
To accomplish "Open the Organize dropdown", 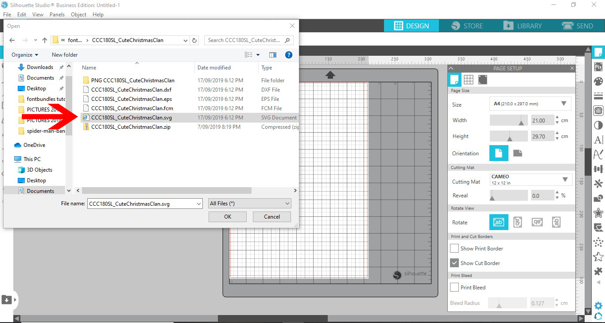I will (25, 55).
